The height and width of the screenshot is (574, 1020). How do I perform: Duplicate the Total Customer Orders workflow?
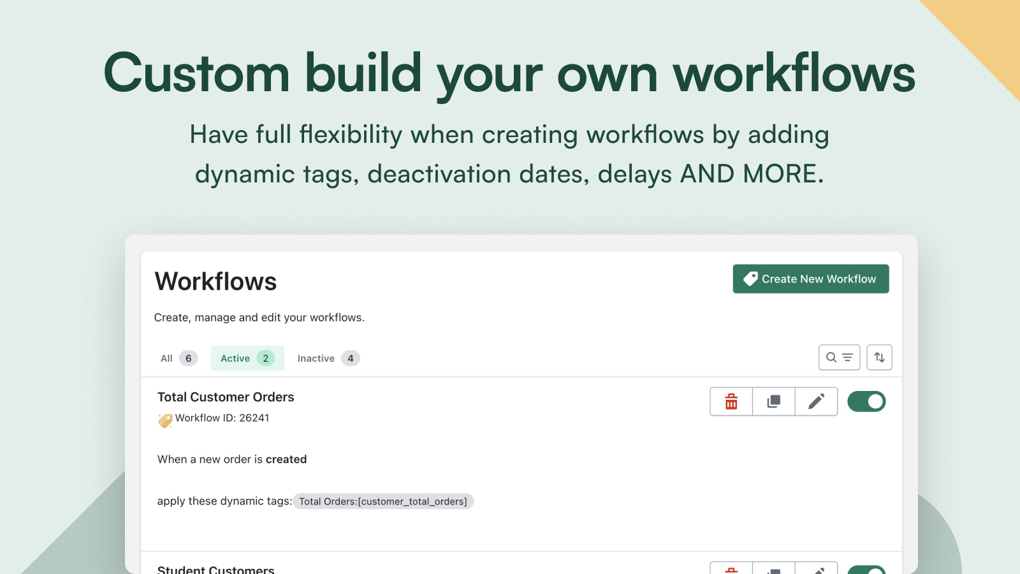(773, 402)
